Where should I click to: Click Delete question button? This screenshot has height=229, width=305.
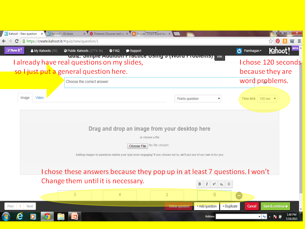[x=178, y=206]
